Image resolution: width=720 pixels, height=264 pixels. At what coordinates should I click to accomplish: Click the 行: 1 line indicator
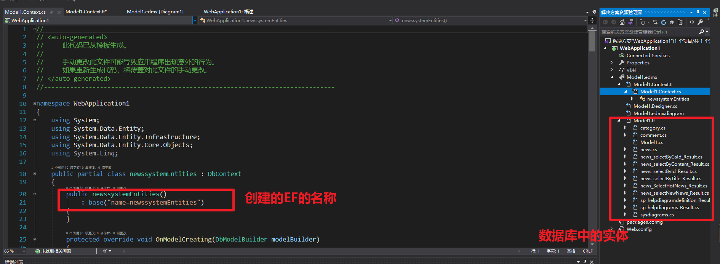click(x=535, y=251)
